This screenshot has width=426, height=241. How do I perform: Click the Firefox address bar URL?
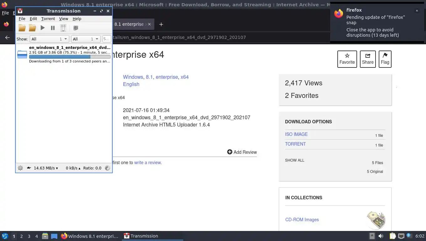pyautogui.click(x=179, y=37)
